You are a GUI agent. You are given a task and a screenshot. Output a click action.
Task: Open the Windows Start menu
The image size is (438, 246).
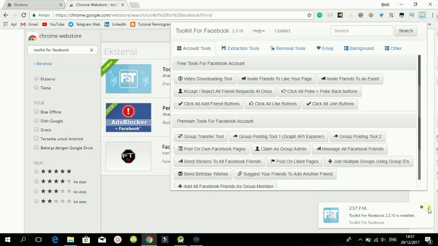8,240
